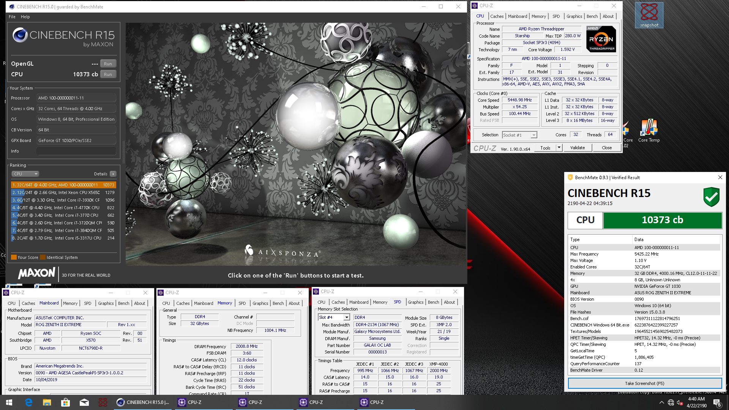Image resolution: width=729 pixels, height=410 pixels.
Task: Open the Mail app from taskbar
Action: [x=84, y=402]
